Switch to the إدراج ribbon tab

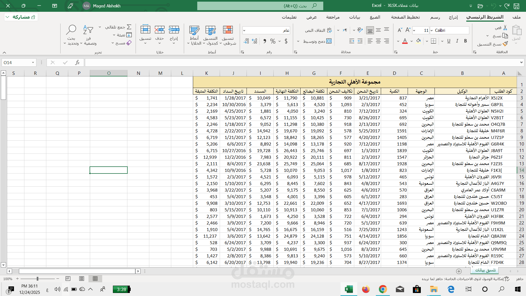click(x=453, y=17)
